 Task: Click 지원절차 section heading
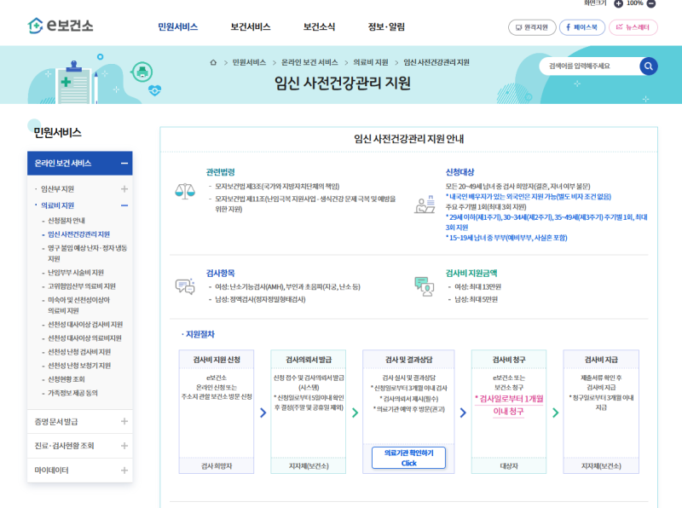[x=199, y=334]
